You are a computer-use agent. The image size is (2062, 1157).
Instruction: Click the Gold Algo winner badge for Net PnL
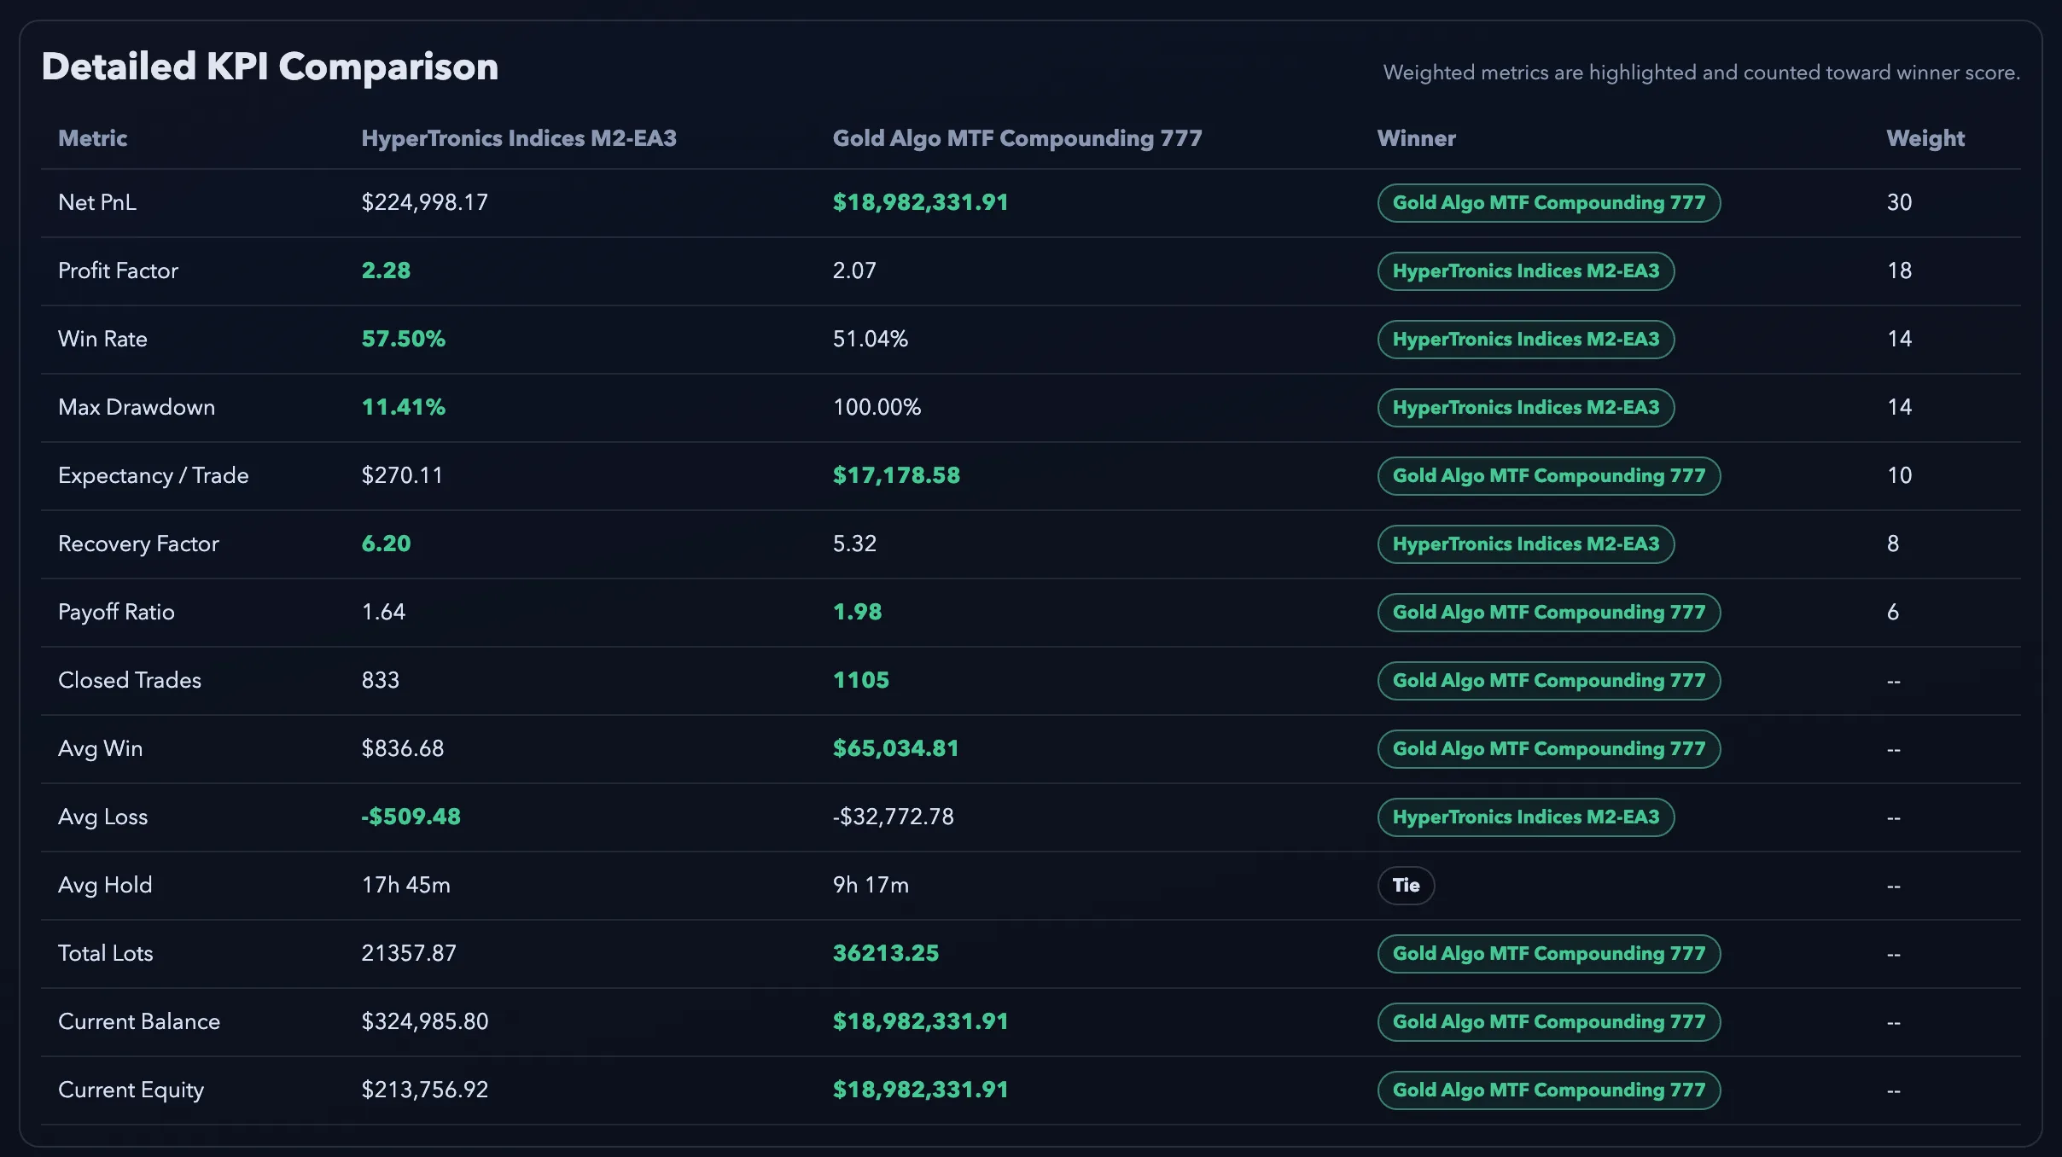(1547, 202)
